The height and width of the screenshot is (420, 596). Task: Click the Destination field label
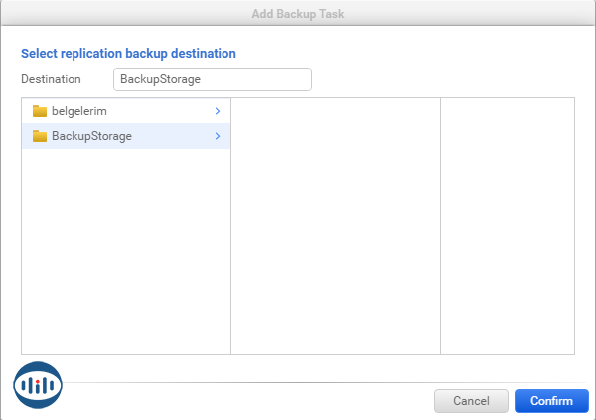(x=51, y=79)
